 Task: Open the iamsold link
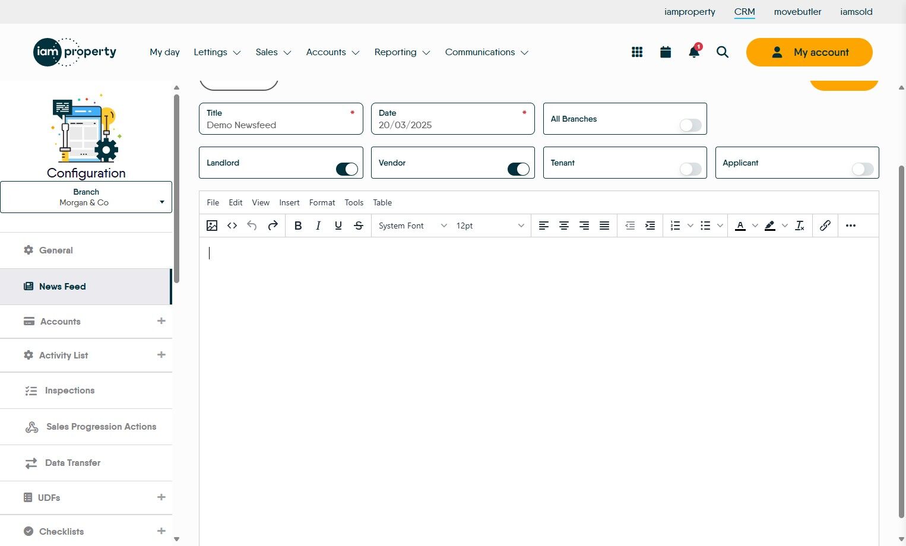pyautogui.click(x=856, y=12)
